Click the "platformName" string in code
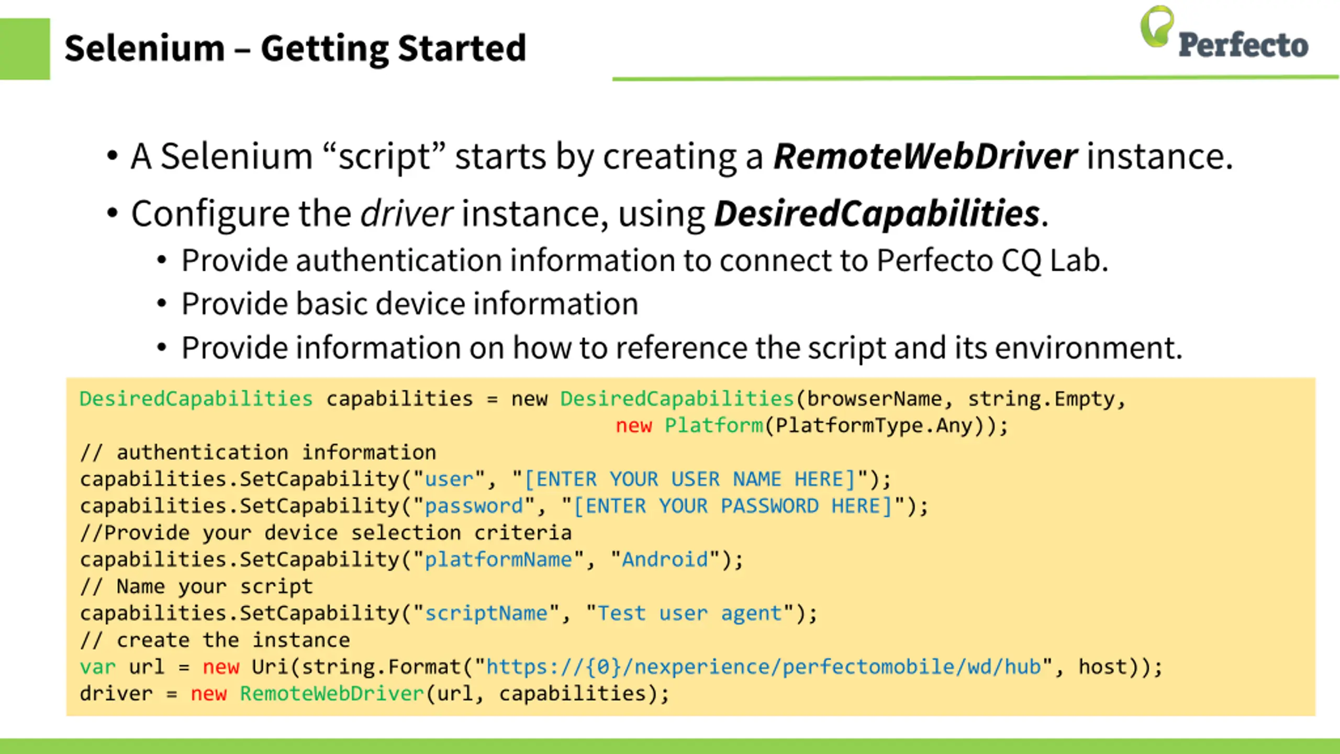The image size is (1340, 754). [x=498, y=560]
